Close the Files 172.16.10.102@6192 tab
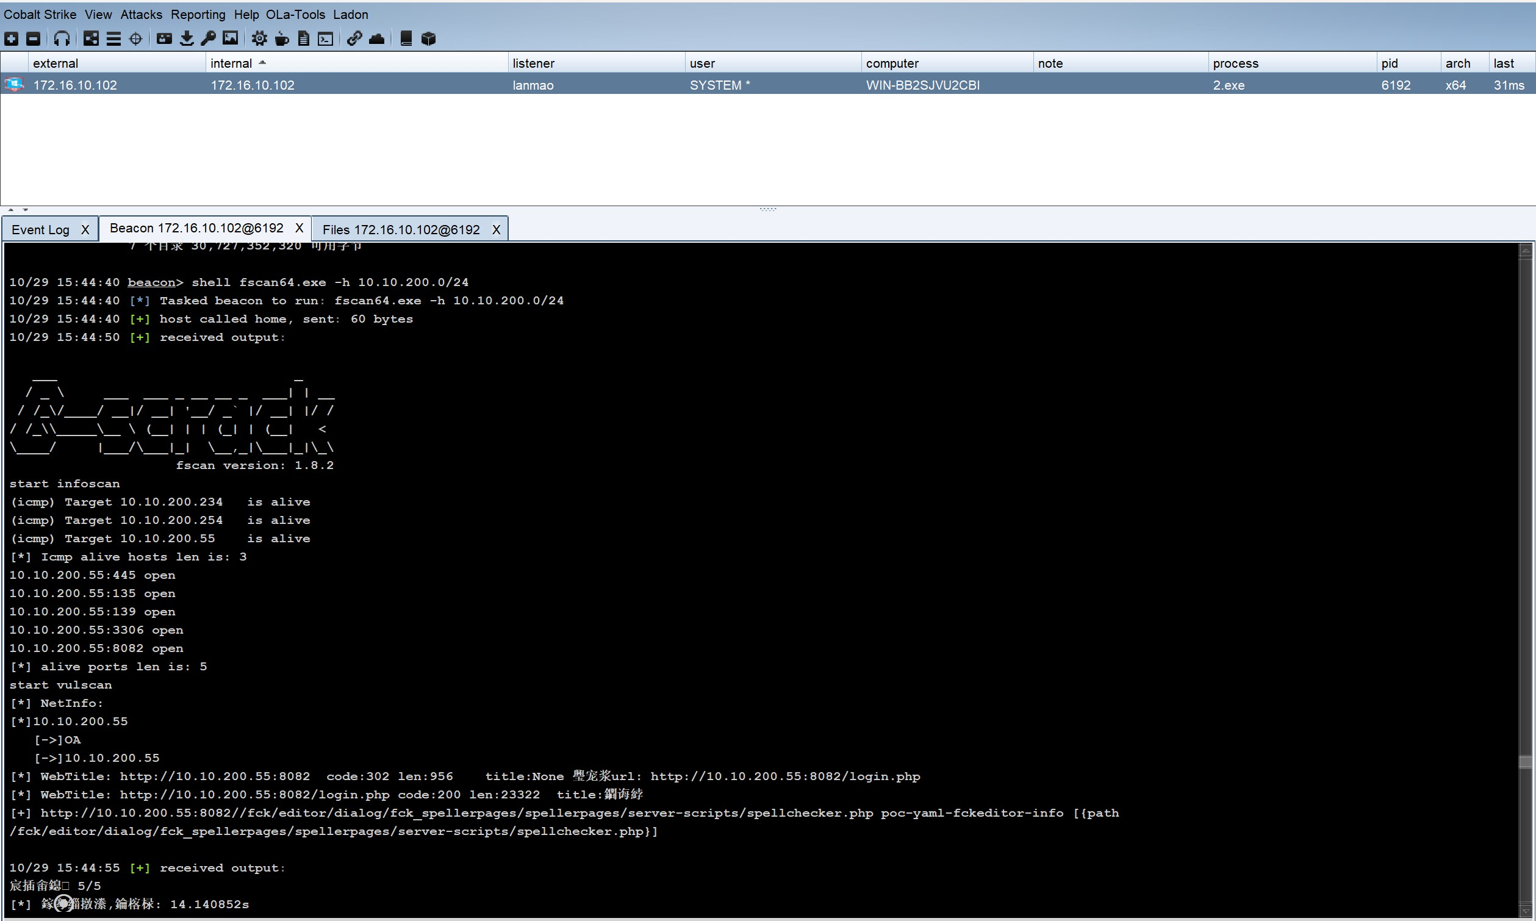This screenshot has height=921, width=1536. tap(496, 229)
